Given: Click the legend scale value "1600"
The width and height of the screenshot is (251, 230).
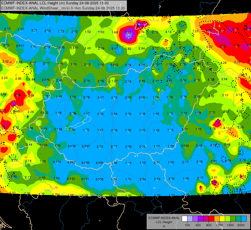Looking at the screenshot, I should (x=230, y=225).
